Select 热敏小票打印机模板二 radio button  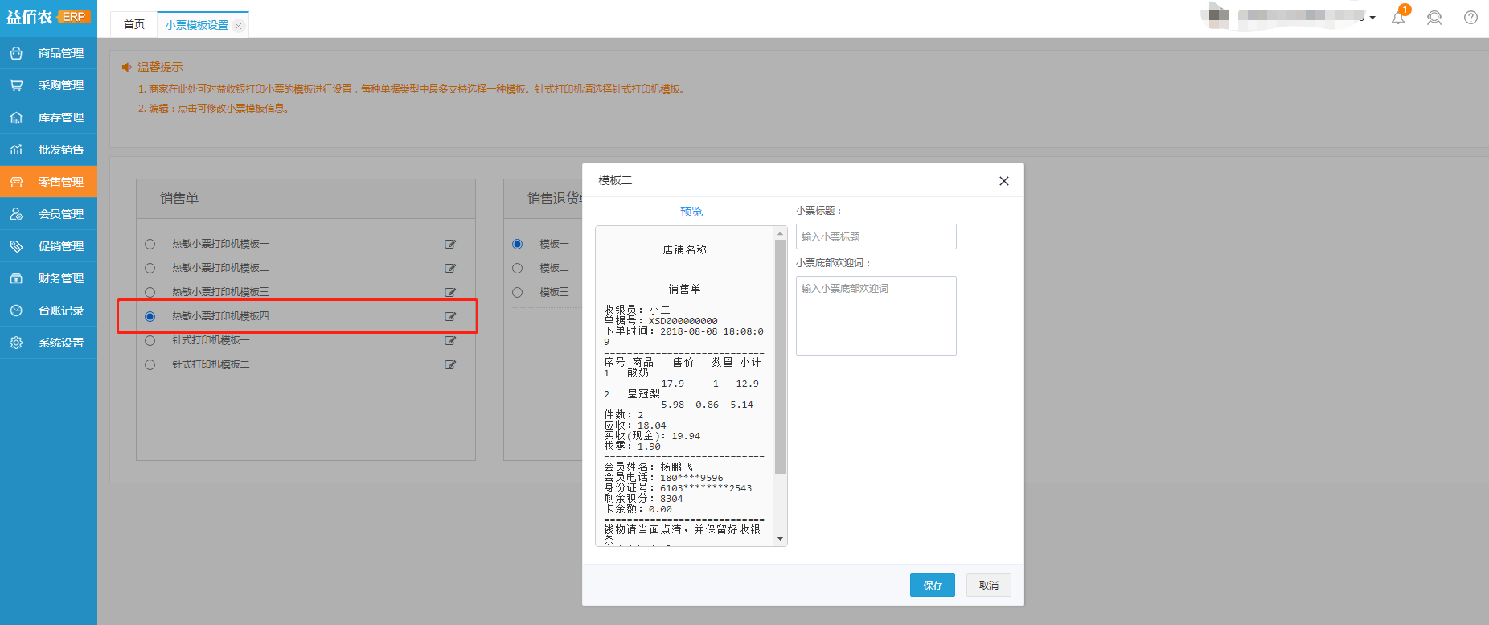point(150,268)
